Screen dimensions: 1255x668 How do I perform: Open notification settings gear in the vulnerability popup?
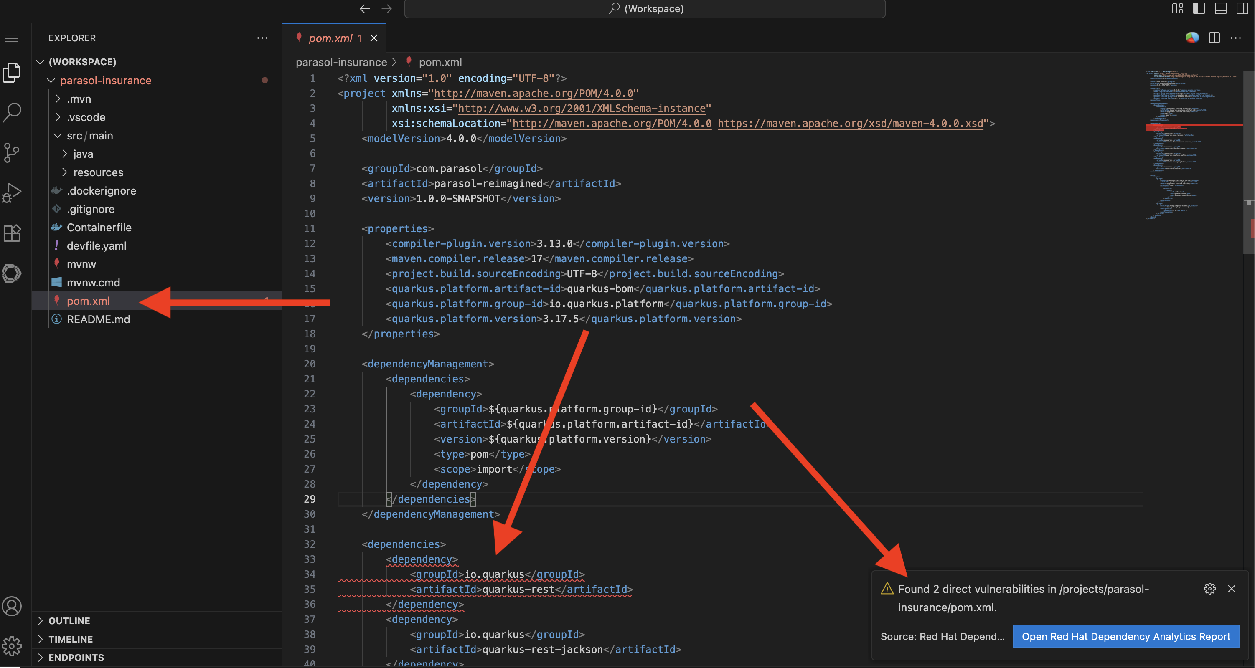(x=1210, y=589)
